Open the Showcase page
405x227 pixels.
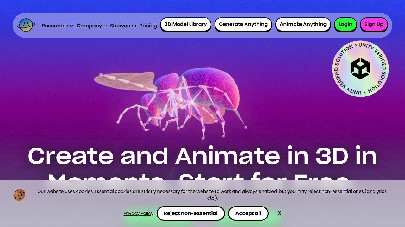point(123,26)
